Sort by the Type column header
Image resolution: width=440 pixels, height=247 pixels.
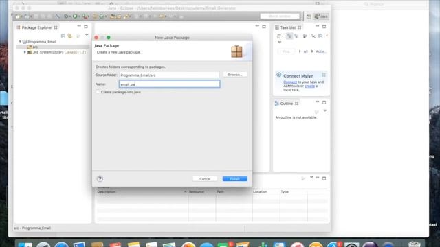click(294, 192)
